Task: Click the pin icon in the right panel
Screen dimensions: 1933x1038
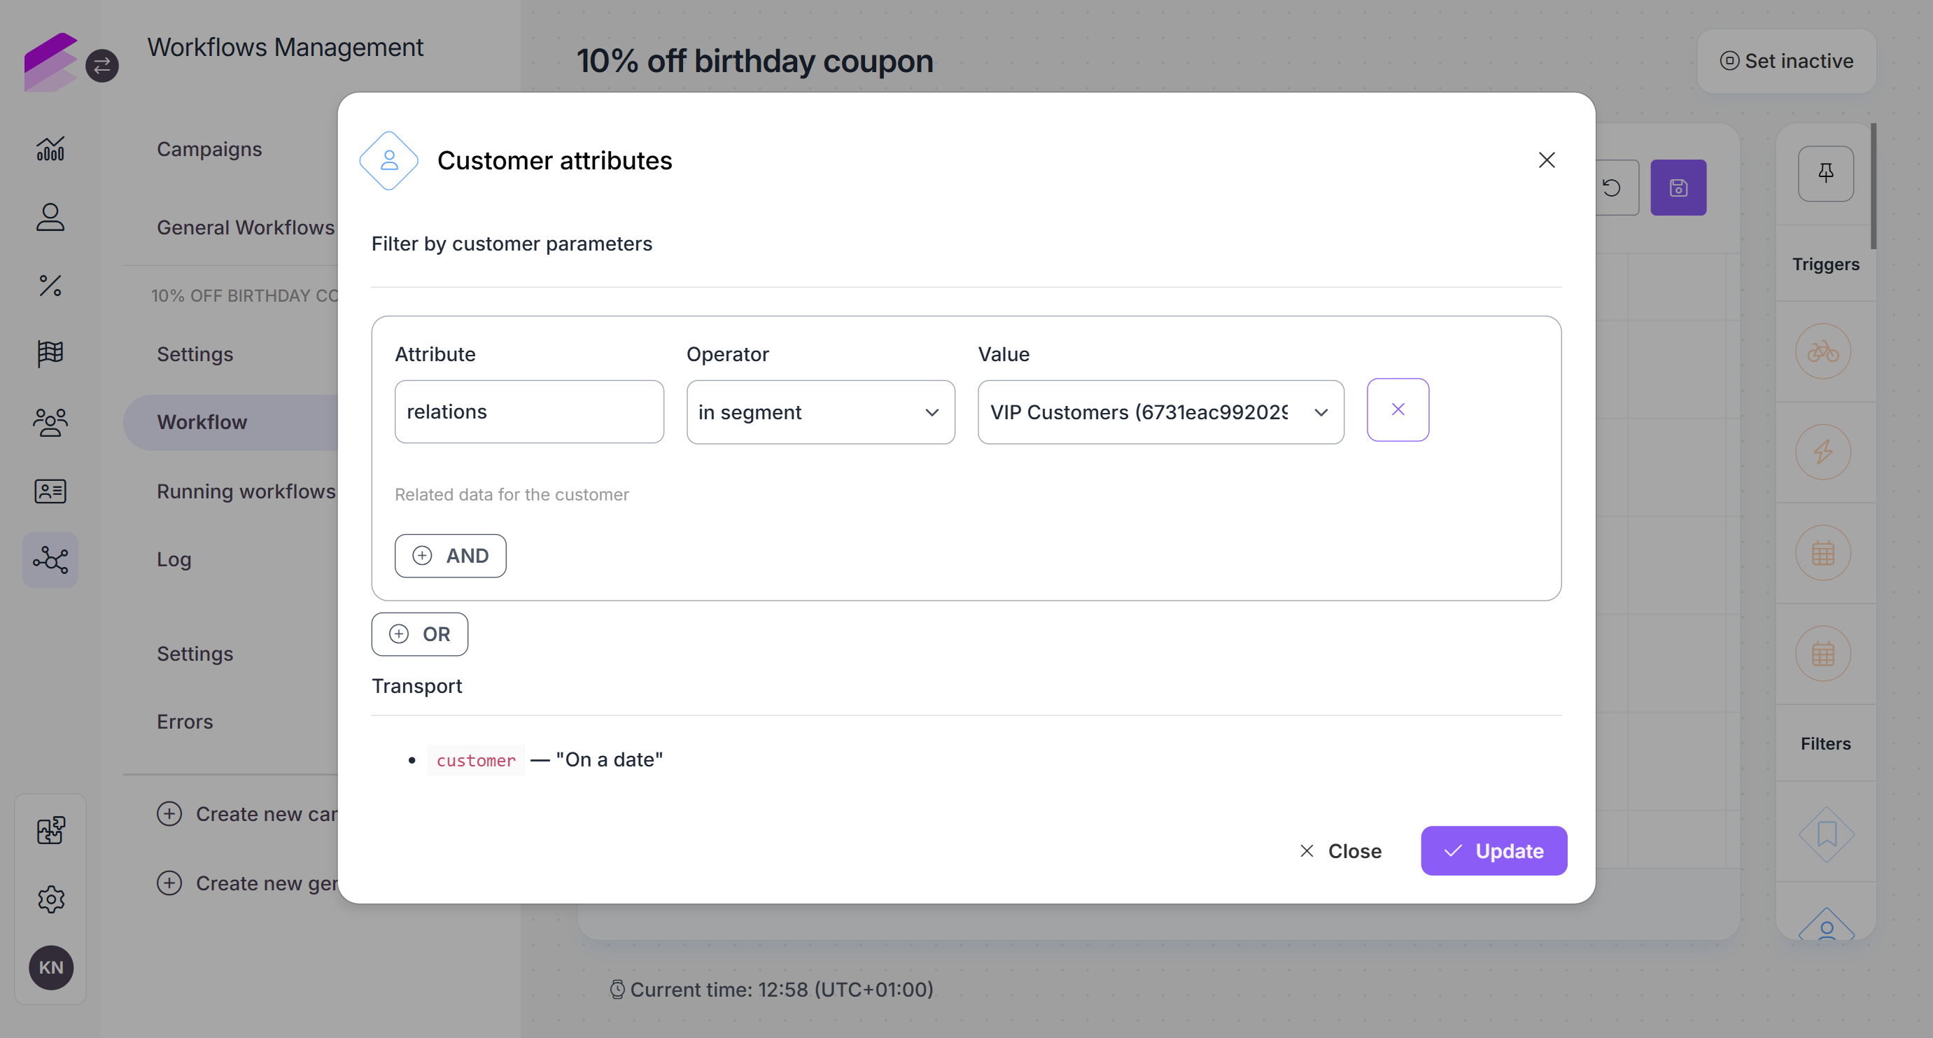Action: pyautogui.click(x=1826, y=174)
